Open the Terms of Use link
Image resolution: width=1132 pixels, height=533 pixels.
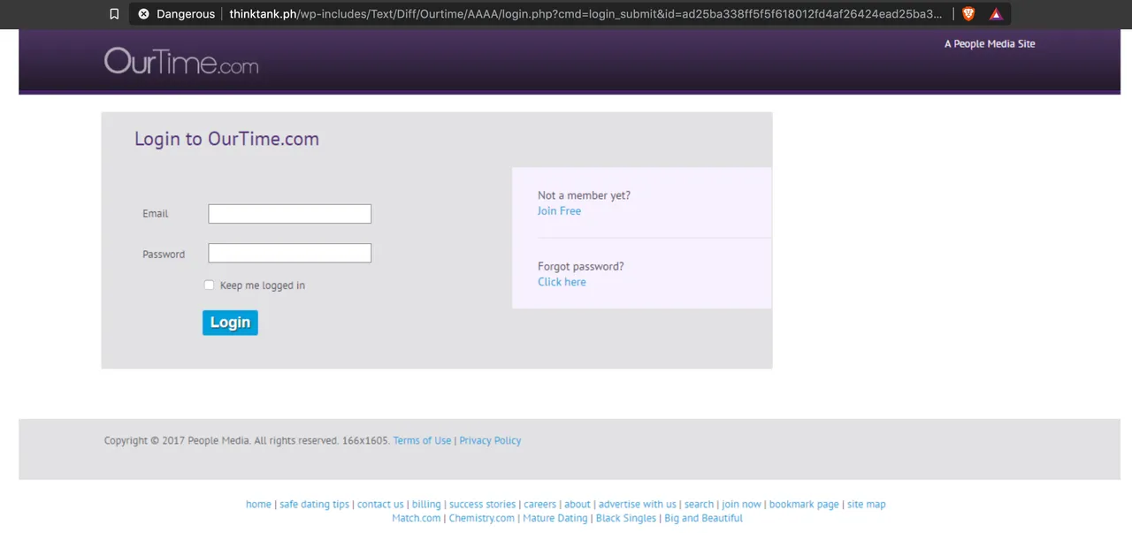click(x=422, y=440)
